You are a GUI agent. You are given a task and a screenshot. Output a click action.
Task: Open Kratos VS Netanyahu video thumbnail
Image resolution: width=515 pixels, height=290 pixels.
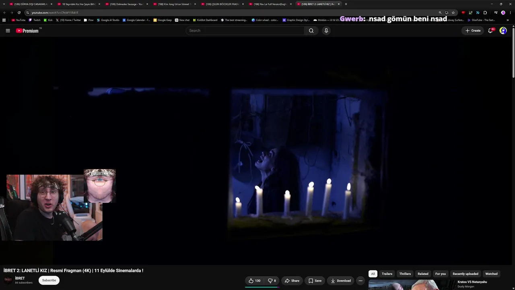411,285
